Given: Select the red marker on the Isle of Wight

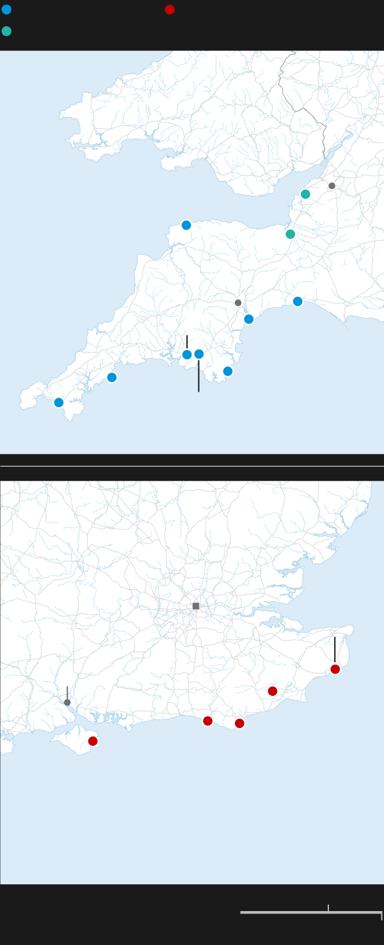Looking at the screenshot, I should point(93,741).
